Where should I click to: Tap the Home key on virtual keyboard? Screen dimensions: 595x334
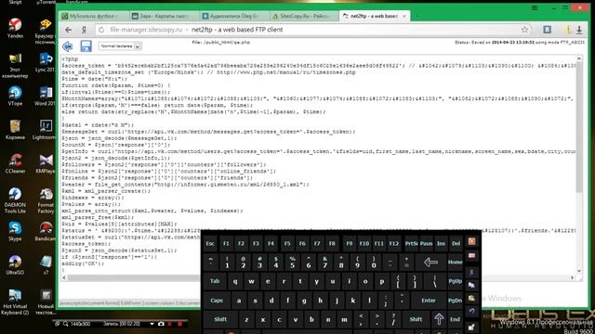(455, 262)
